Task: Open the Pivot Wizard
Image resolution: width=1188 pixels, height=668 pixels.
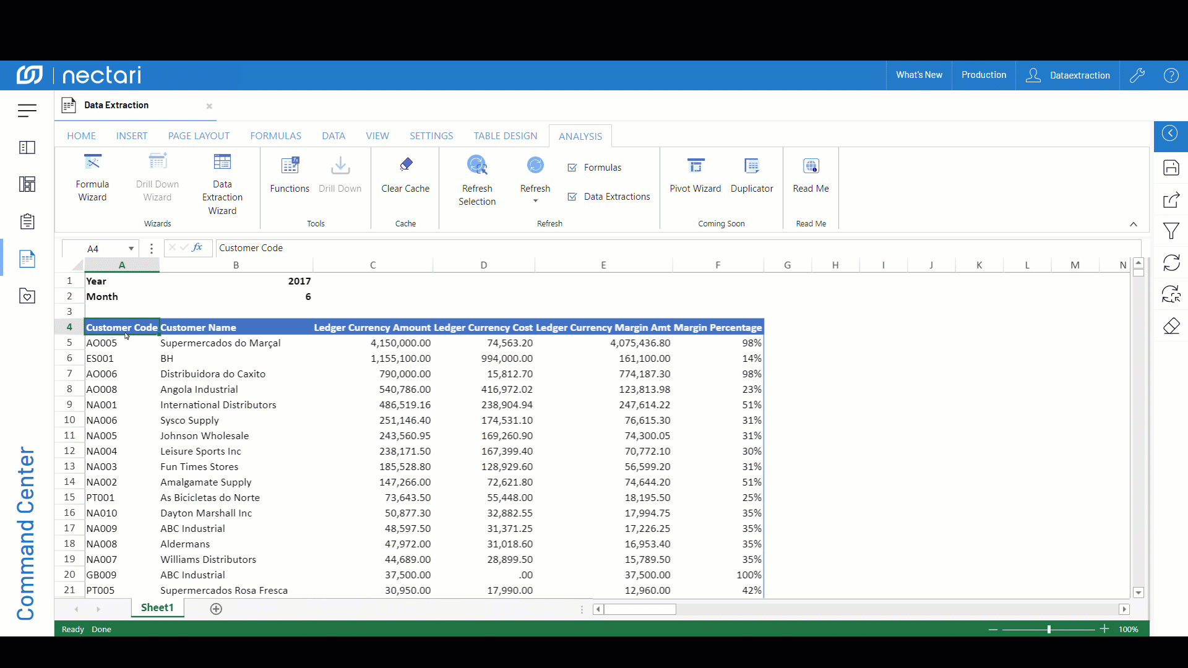Action: (x=695, y=175)
